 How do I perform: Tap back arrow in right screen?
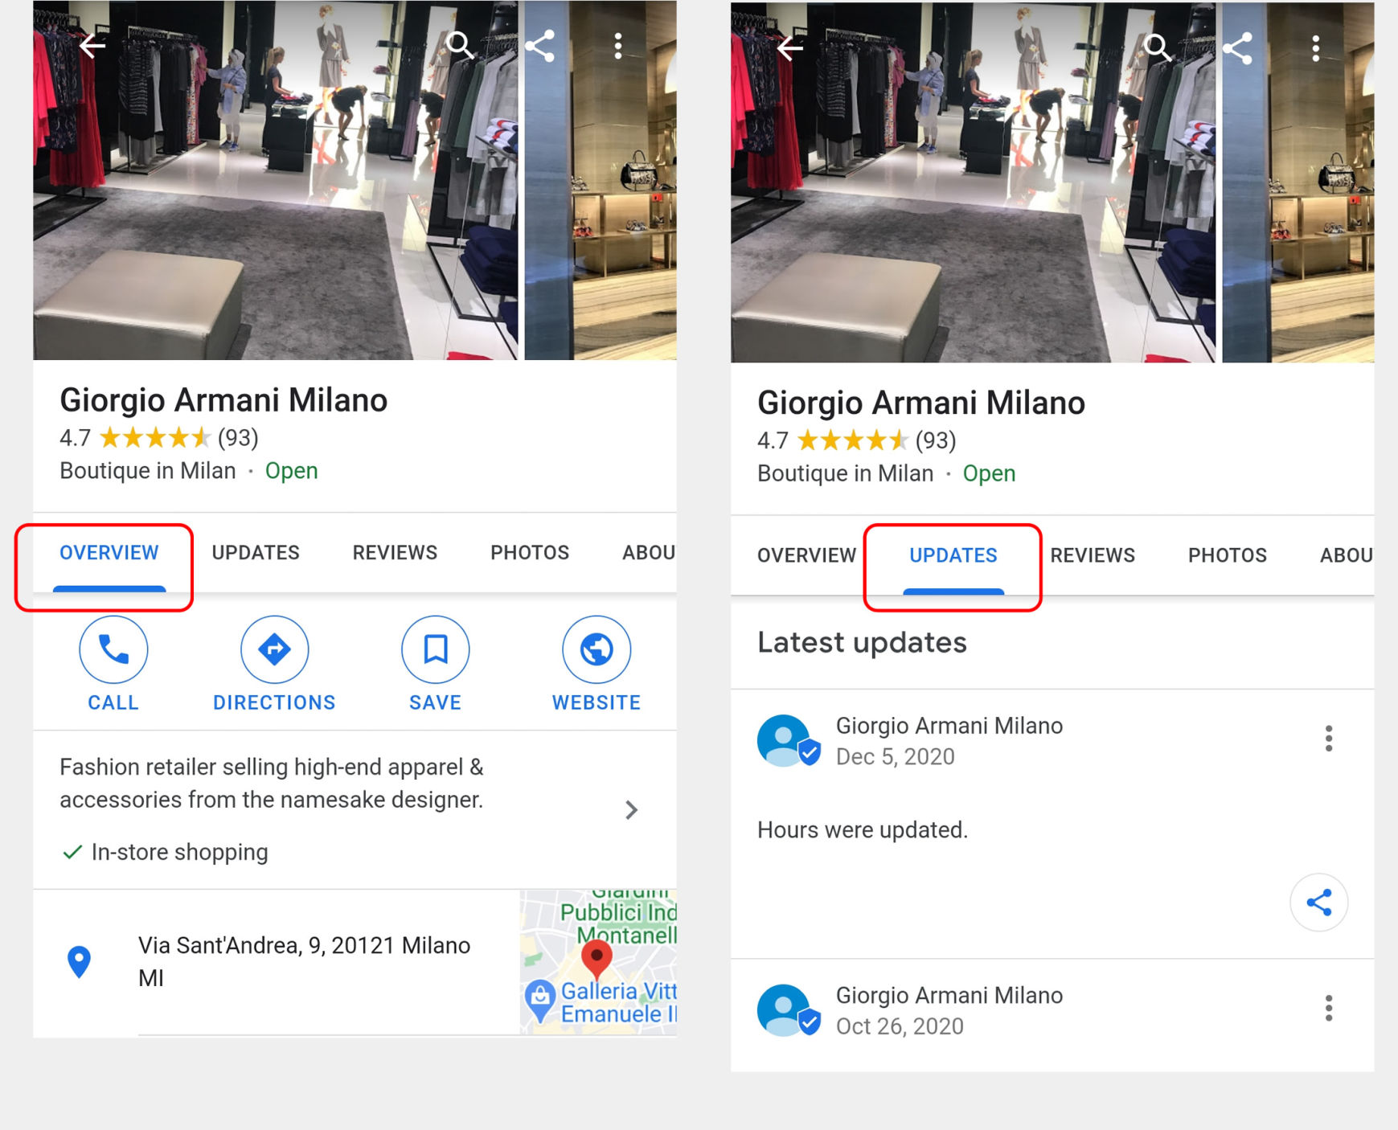(790, 49)
